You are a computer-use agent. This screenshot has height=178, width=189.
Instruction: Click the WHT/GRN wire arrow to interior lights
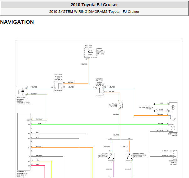pyautogui.click(x=154, y=111)
